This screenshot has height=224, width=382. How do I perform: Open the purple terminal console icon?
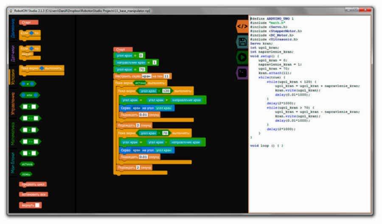pos(242,73)
